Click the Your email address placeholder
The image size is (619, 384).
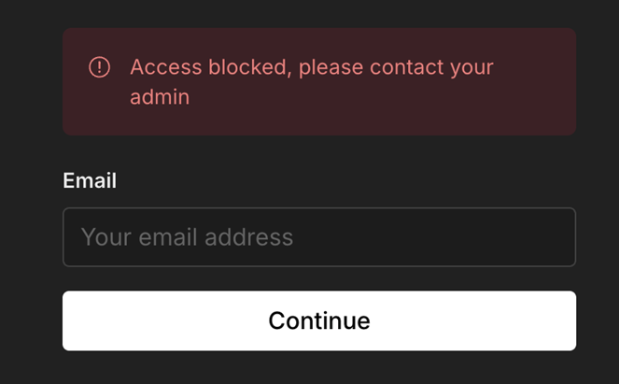point(187,236)
